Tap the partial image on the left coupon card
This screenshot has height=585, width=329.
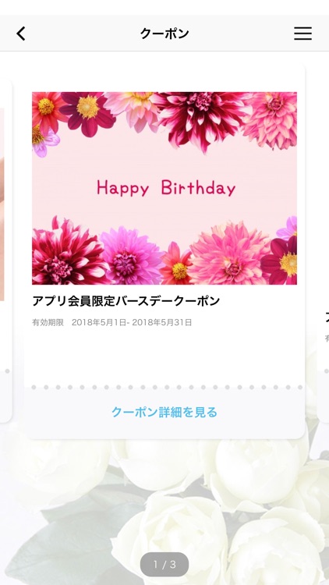pyautogui.click(x=2, y=204)
